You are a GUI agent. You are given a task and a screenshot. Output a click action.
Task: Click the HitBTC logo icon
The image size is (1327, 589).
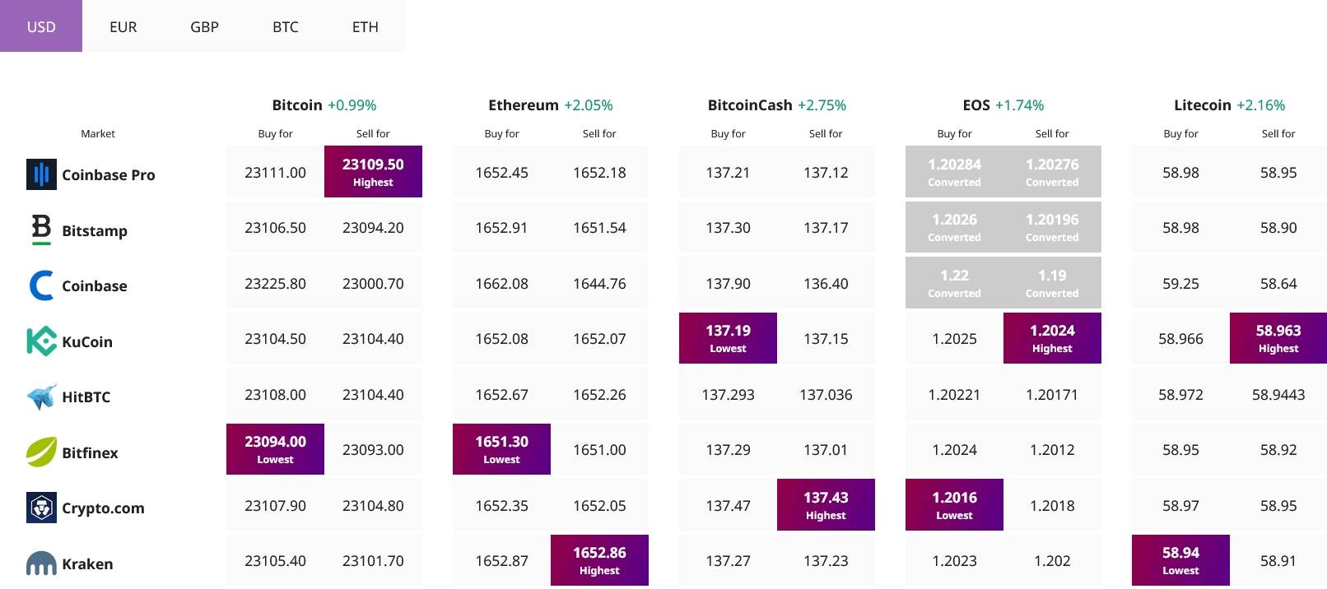pyautogui.click(x=41, y=397)
